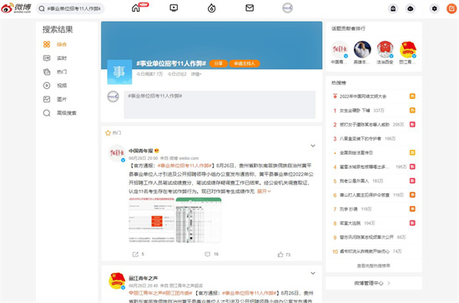Open hot search item number 7
The width and height of the screenshot is (459, 303).
[348, 209]
